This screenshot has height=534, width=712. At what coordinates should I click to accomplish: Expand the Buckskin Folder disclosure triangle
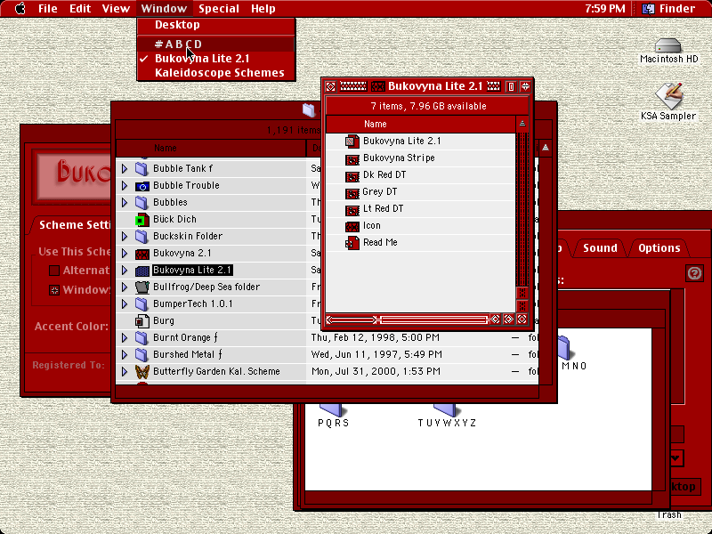tap(125, 236)
